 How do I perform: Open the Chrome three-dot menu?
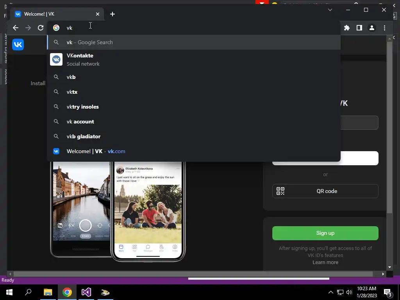pos(384,28)
